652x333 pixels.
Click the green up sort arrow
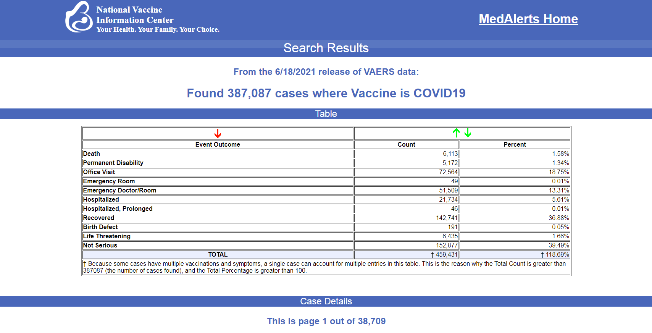[x=456, y=133]
